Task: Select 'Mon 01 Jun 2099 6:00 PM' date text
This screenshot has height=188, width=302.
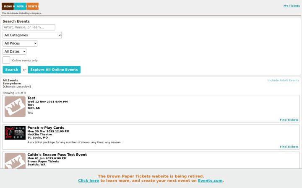Action: click(x=47, y=158)
